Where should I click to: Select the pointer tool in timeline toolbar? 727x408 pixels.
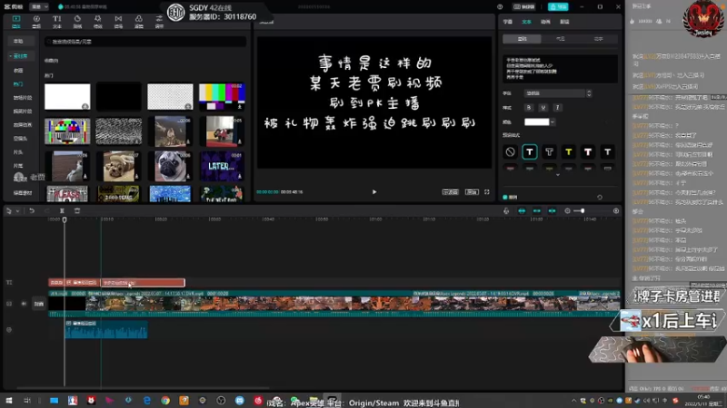pyautogui.click(x=9, y=211)
